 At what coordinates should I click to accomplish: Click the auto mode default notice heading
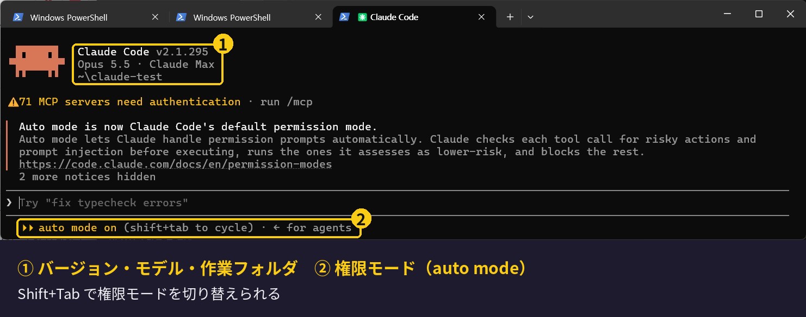tap(198, 127)
